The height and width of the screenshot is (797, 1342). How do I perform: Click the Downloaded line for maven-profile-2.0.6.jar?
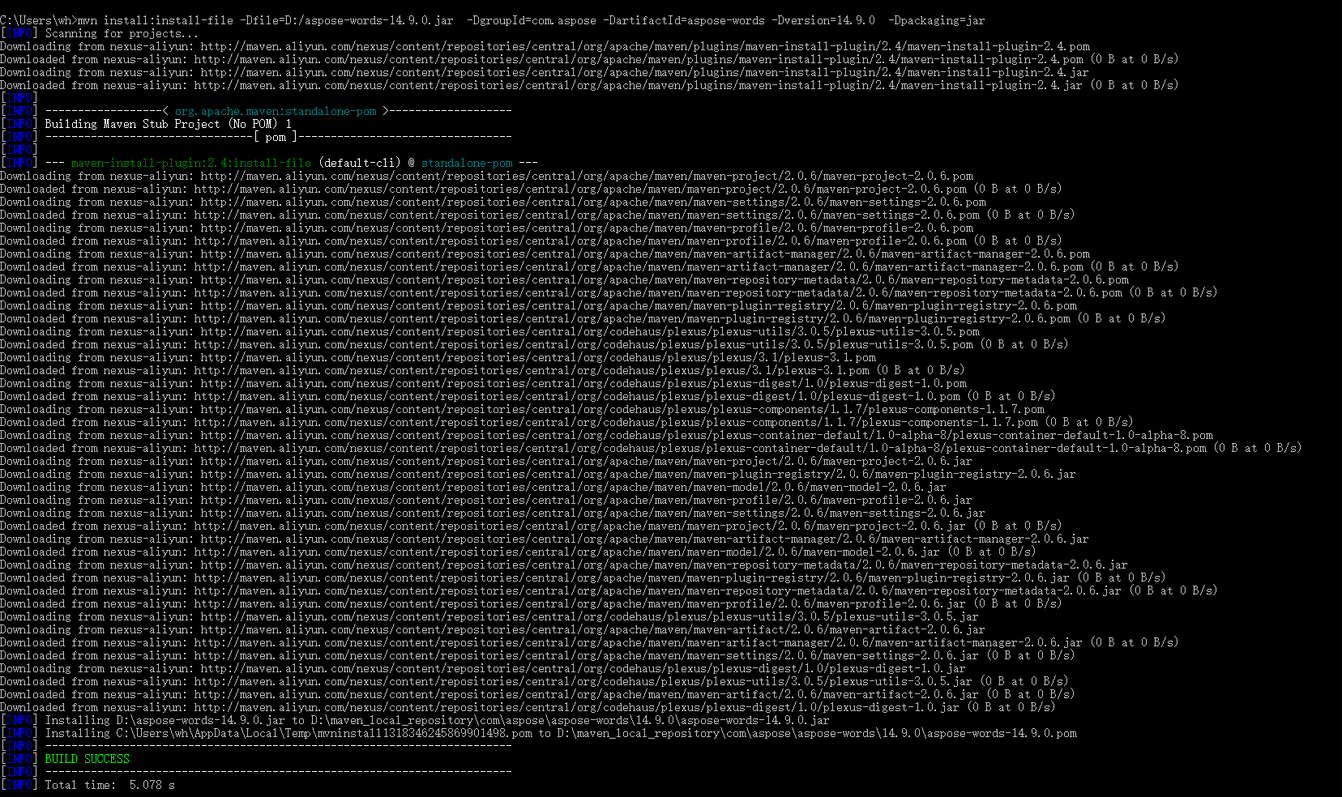(x=531, y=603)
